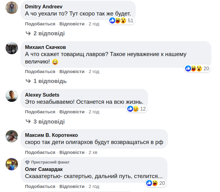Viewport: 220px width, 192px height.
Task: Click Олег Самардак's profile avatar
Action: point(12,164)
